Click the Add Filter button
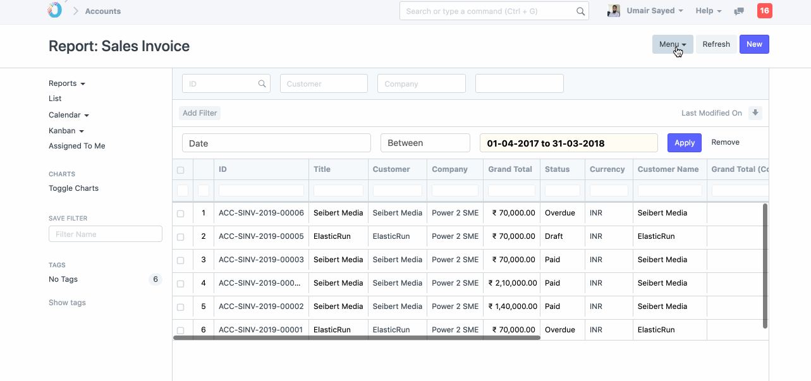811x381 pixels. point(200,113)
